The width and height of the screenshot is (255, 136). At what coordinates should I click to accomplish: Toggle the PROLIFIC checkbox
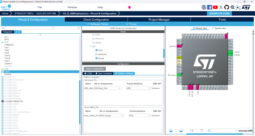click(x=93, y=39)
